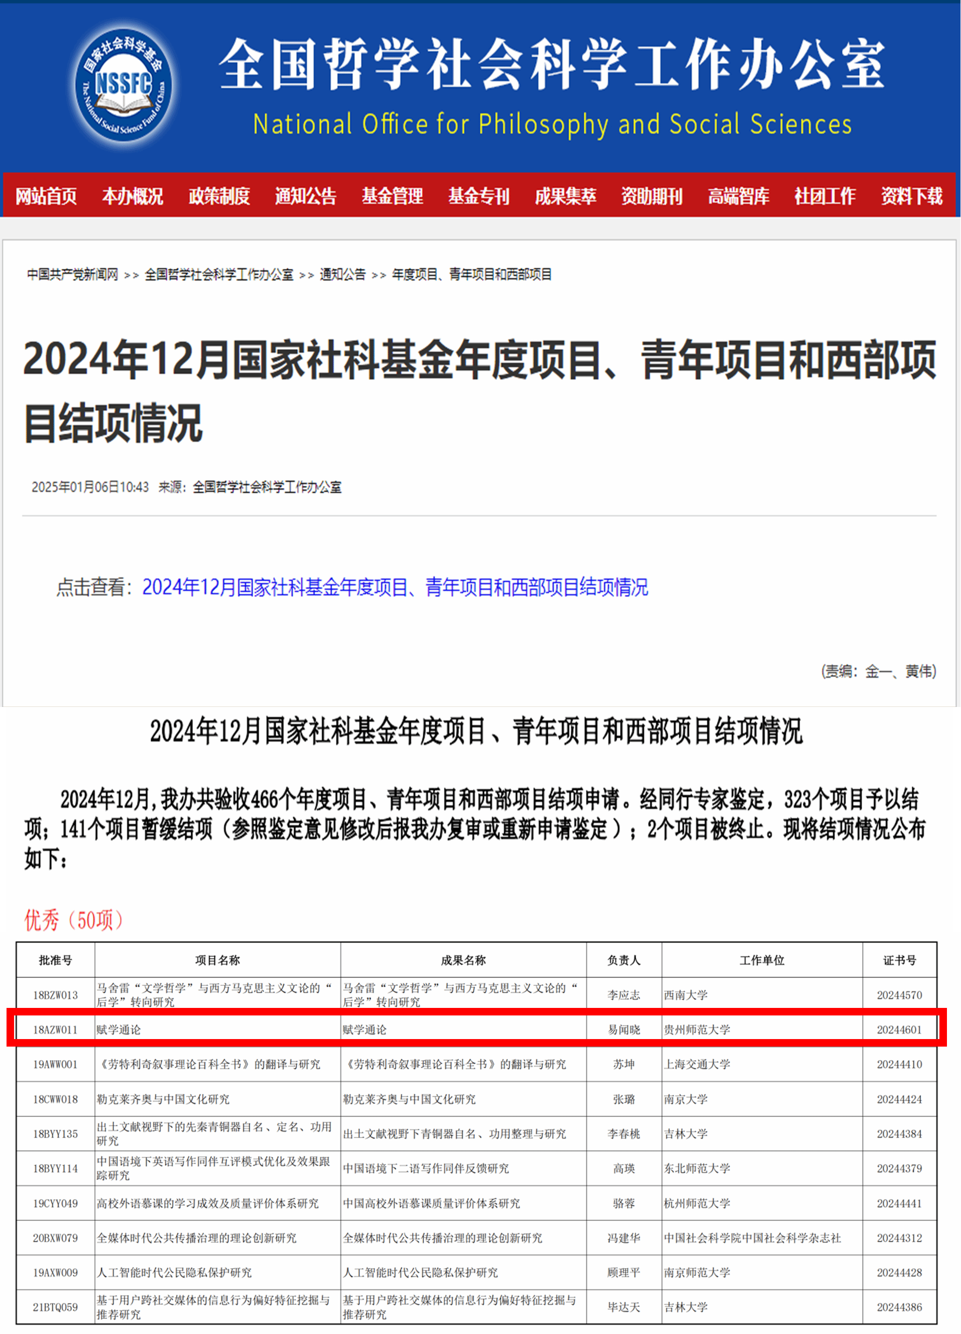The height and width of the screenshot is (1334, 961).
Task: Click the NSSFC circular logo
Action: click(124, 84)
